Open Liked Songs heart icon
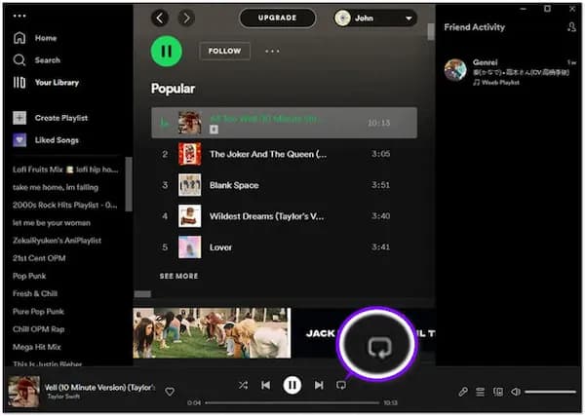This screenshot has width=585, height=416. [19, 140]
